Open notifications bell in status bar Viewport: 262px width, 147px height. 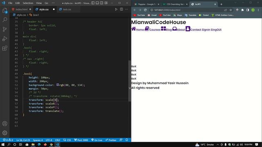click(x=126, y=140)
